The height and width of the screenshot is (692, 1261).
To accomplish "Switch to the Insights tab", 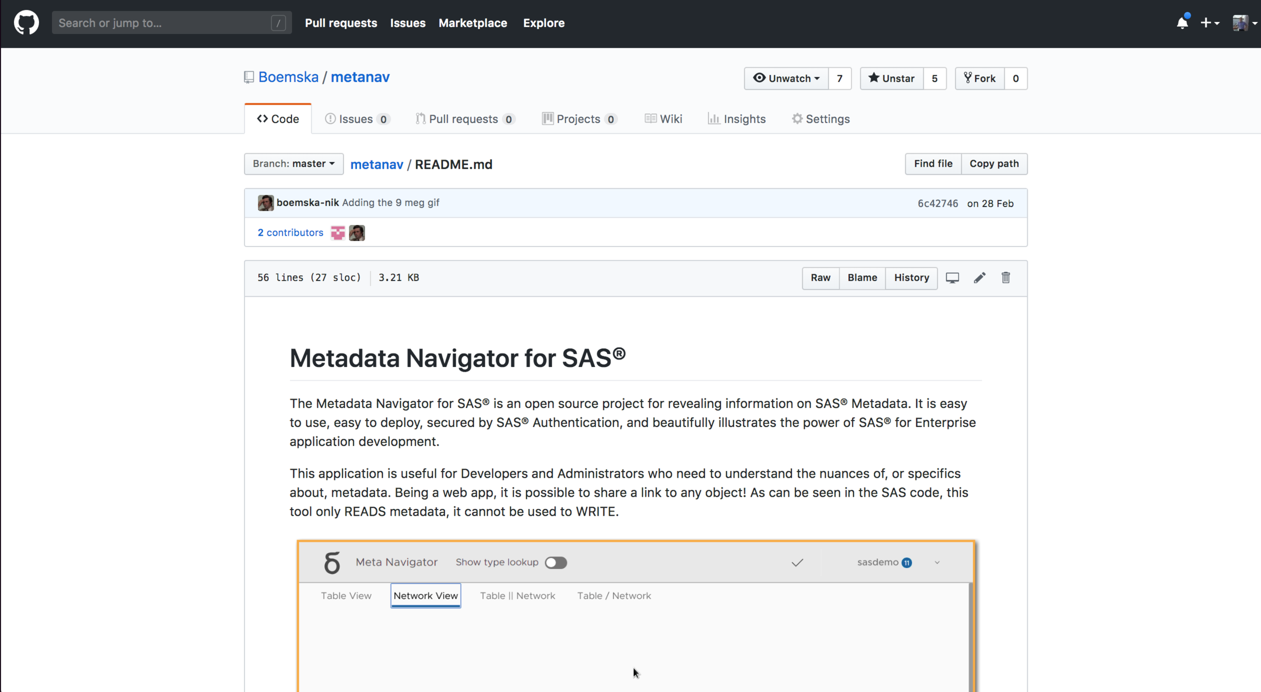I will [x=737, y=119].
